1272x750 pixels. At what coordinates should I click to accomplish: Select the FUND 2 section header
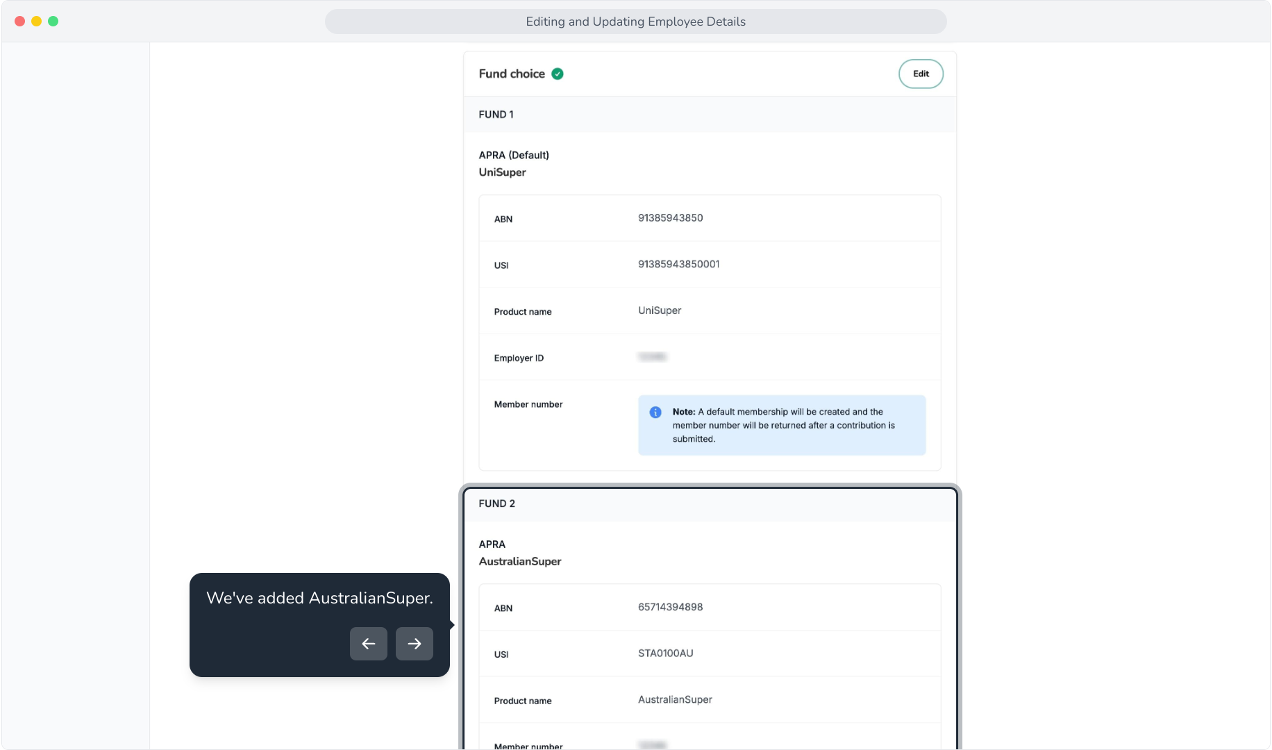click(710, 504)
